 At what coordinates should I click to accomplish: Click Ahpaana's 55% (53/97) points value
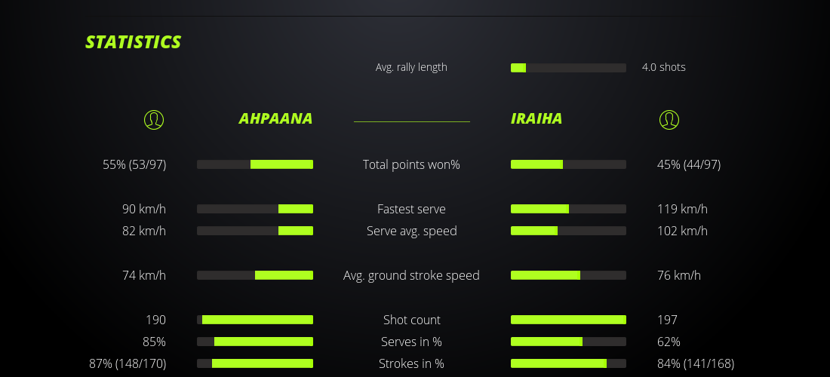pyautogui.click(x=134, y=164)
